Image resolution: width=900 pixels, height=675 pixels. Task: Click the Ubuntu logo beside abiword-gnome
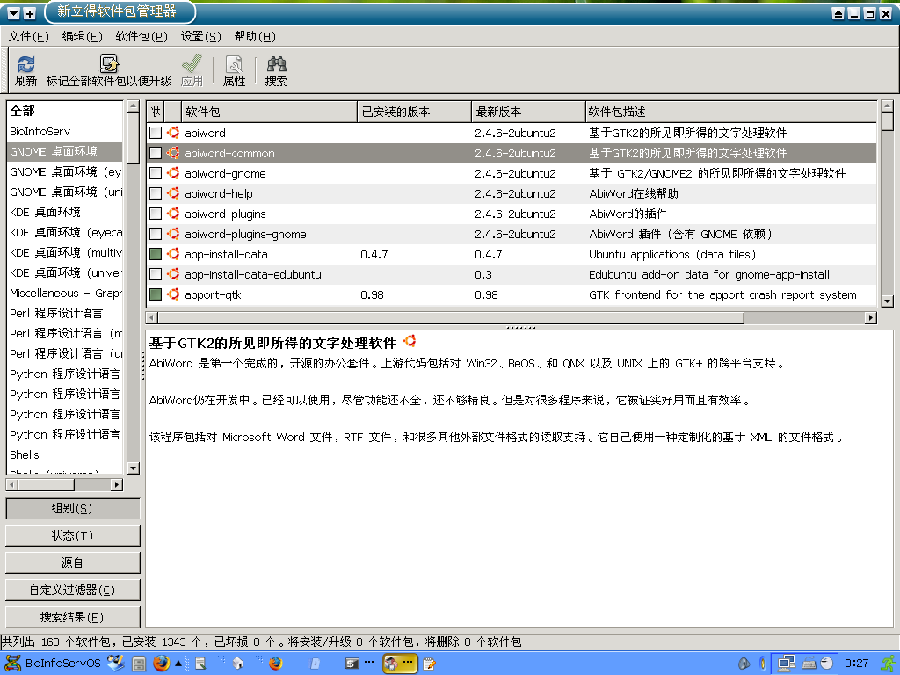point(173,173)
